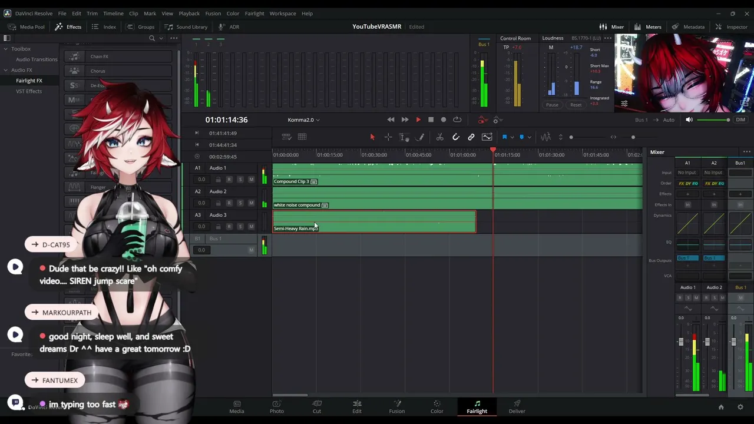Click the grid layout icon beside view options
The image size is (754, 424).
(302, 137)
